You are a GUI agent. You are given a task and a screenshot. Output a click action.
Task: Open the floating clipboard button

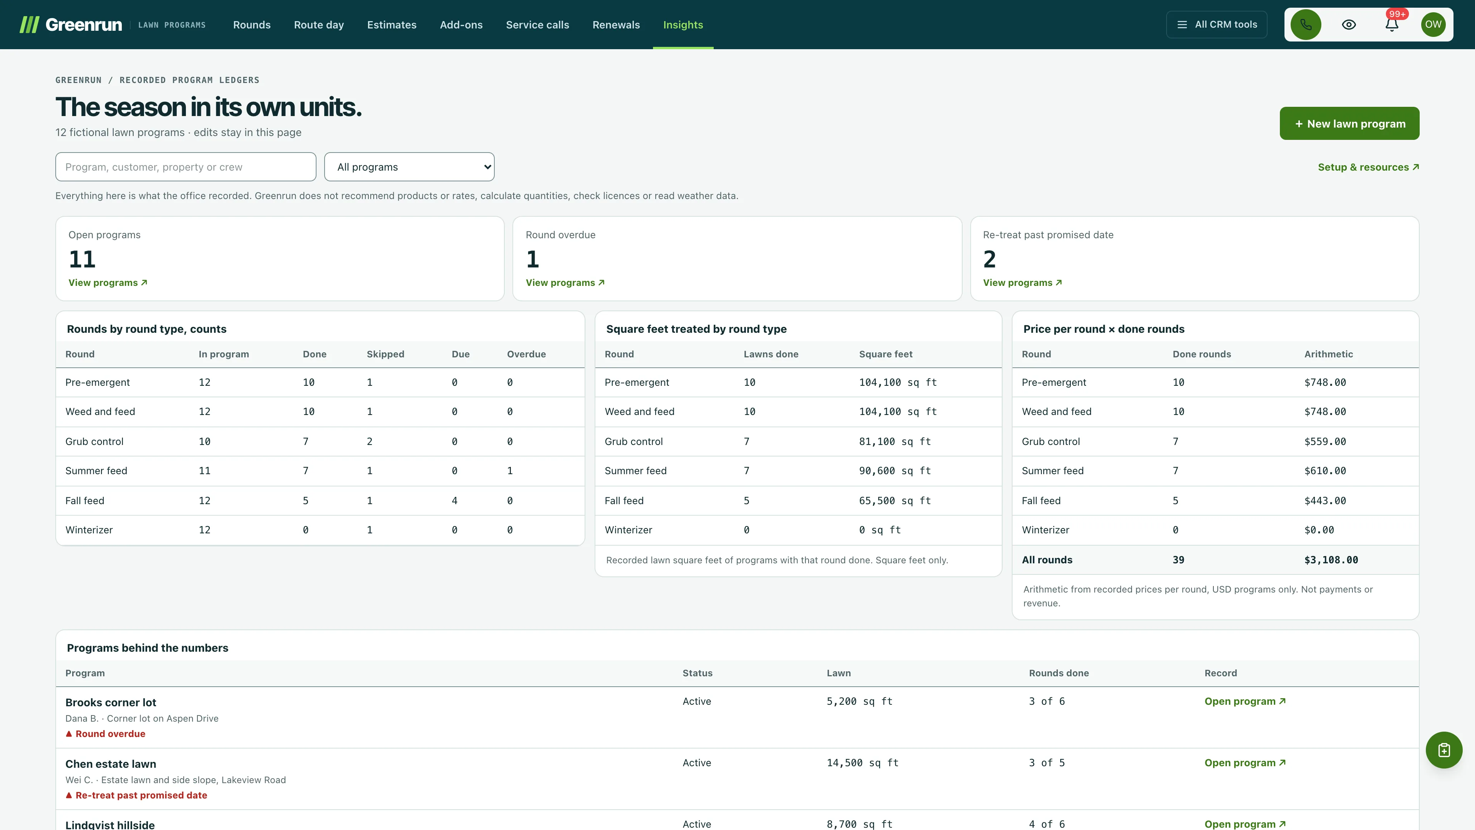click(1444, 750)
